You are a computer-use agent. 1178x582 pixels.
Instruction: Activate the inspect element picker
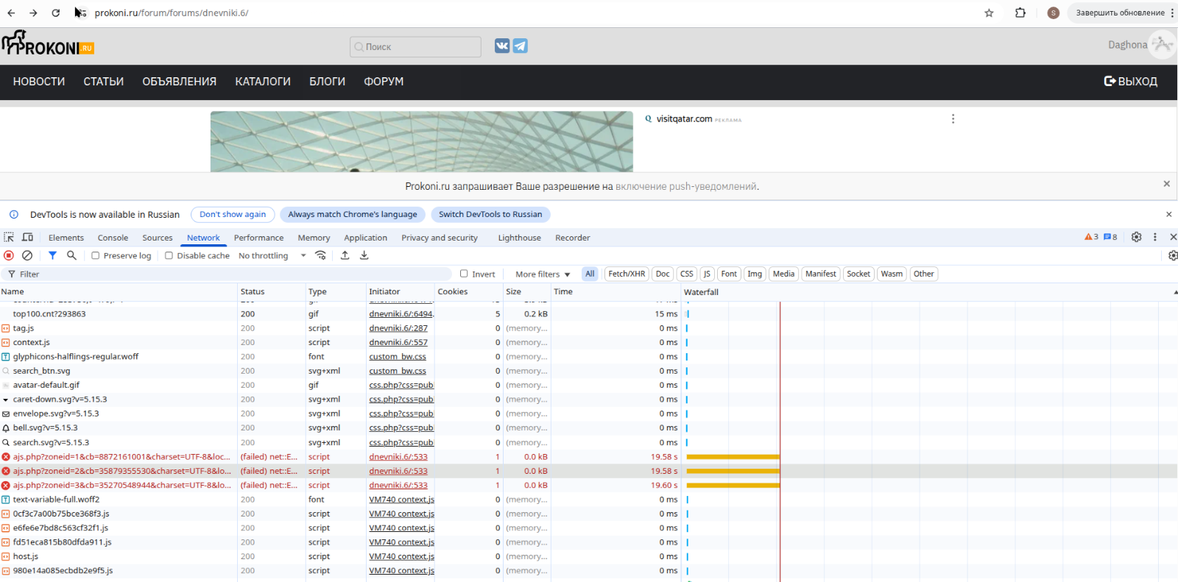pos(9,237)
